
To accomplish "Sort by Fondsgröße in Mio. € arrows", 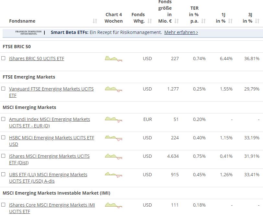I will coord(177,21).
